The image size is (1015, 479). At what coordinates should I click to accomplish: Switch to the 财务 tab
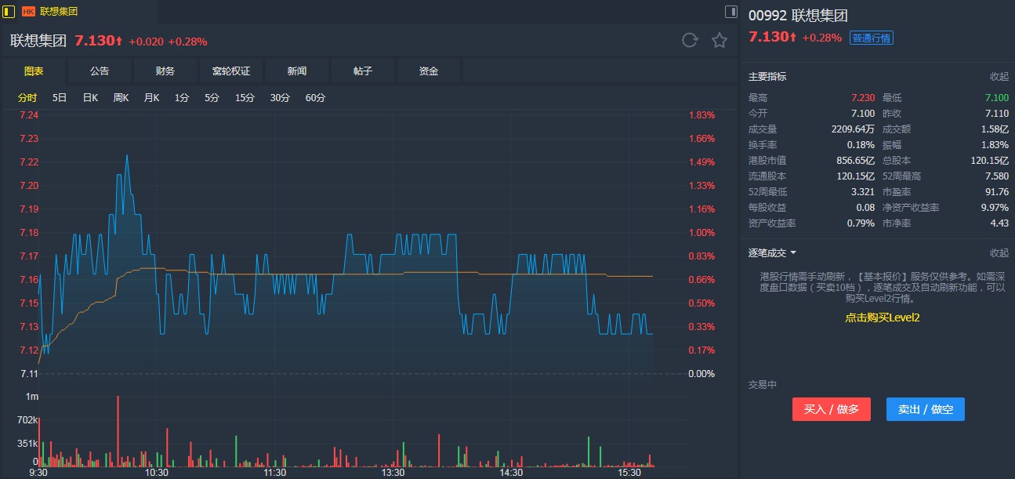(165, 71)
